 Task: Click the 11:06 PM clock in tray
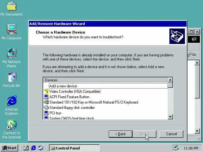tap(191, 148)
